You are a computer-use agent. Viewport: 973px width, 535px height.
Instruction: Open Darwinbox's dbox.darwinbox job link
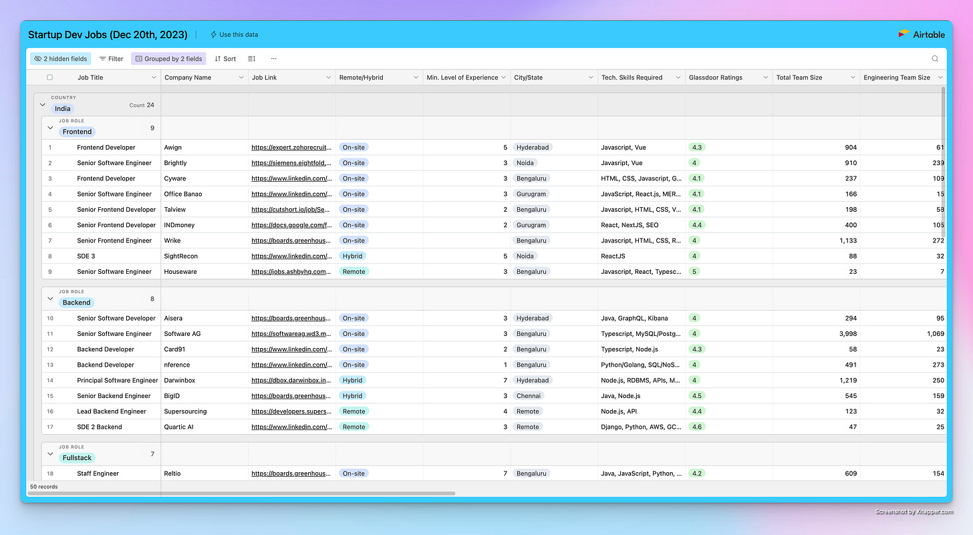click(x=291, y=381)
